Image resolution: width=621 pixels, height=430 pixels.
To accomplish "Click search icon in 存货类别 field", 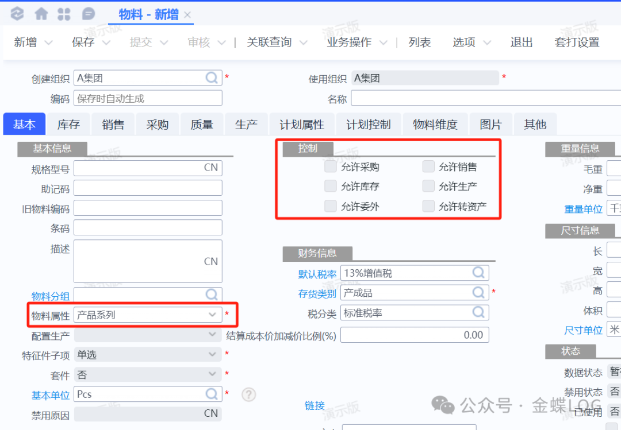I will [x=479, y=293].
